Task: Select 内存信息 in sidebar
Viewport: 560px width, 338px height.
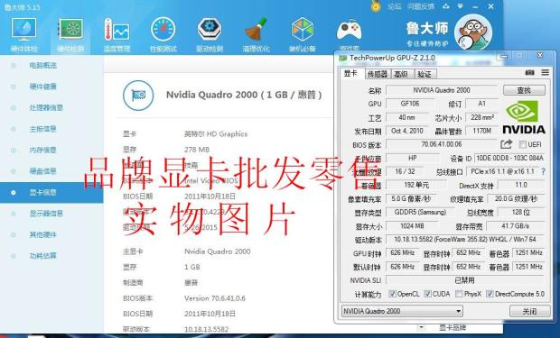Action: pos(42,151)
